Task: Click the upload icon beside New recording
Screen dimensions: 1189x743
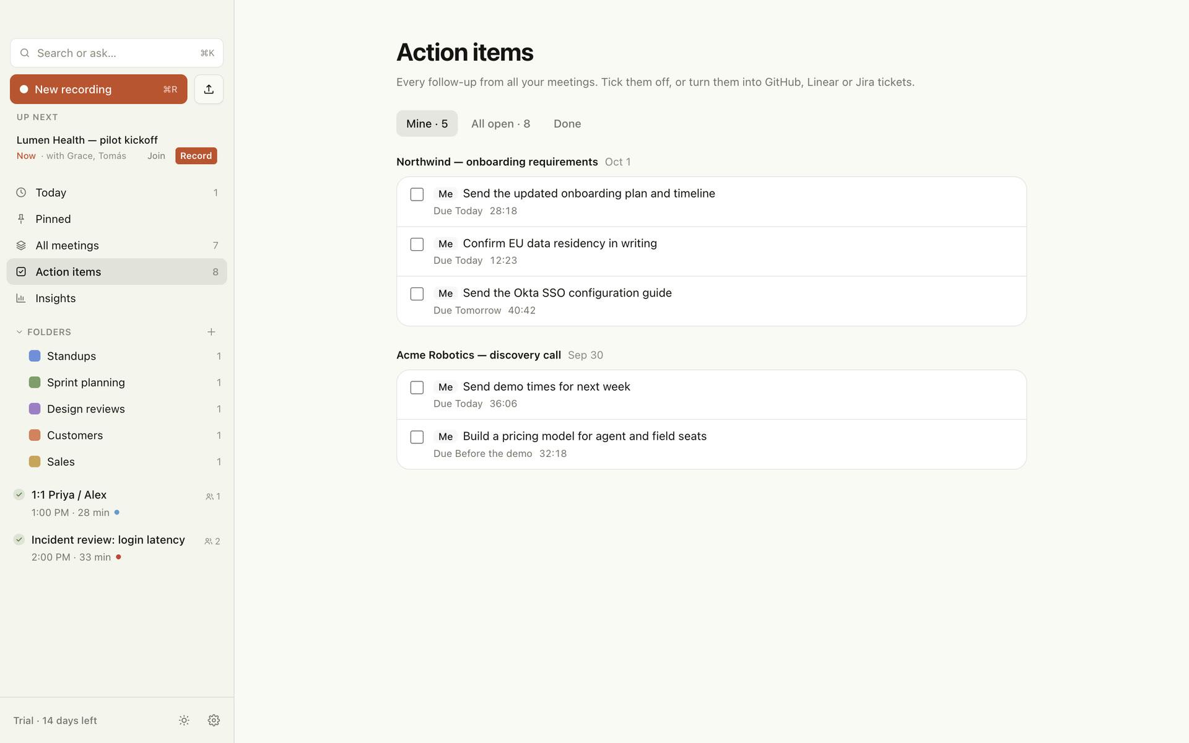Action: (209, 89)
